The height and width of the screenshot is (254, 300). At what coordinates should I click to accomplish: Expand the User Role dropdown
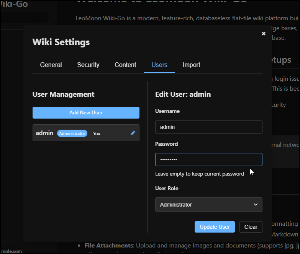pyautogui.click(x=209, y=205)
